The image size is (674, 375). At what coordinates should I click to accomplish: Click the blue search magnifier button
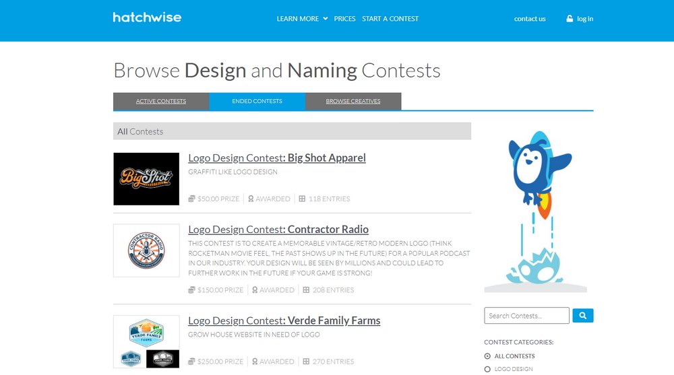pos(583,316)
